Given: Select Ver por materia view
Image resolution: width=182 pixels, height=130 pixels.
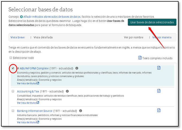Looking at the screenshot, I should tap(162, 38).
